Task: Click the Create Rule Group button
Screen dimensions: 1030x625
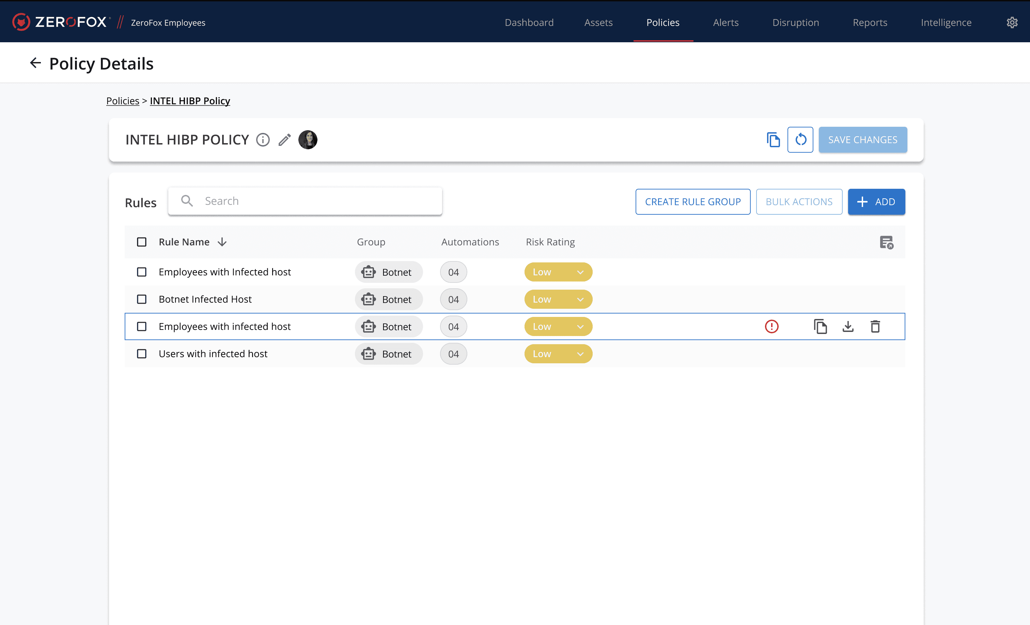Action: click(x=693, y=202)
